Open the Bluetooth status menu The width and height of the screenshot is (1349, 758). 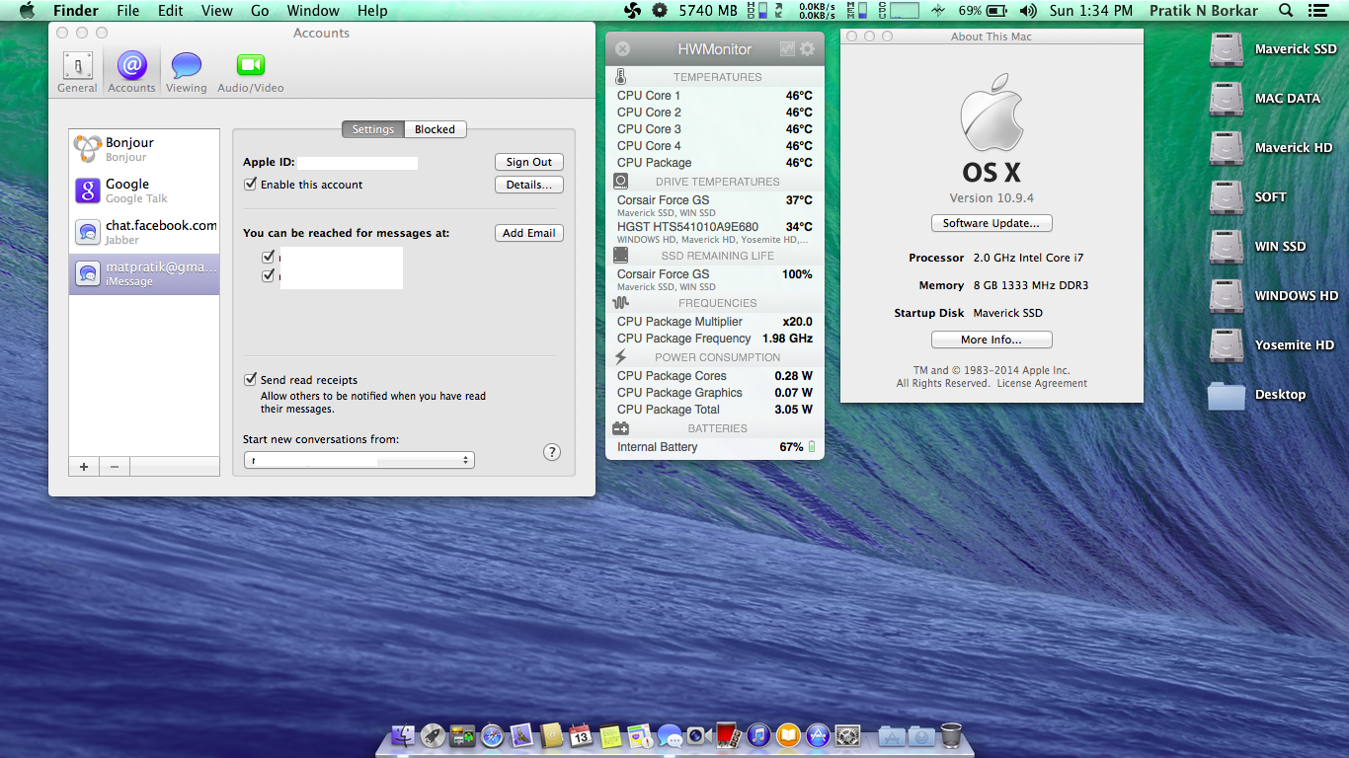pos(937,11)
